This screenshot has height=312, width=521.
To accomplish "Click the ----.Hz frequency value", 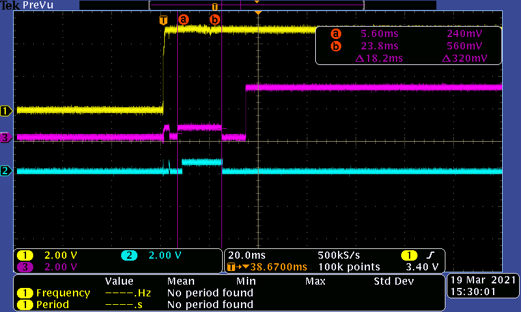I will [128, 293].
